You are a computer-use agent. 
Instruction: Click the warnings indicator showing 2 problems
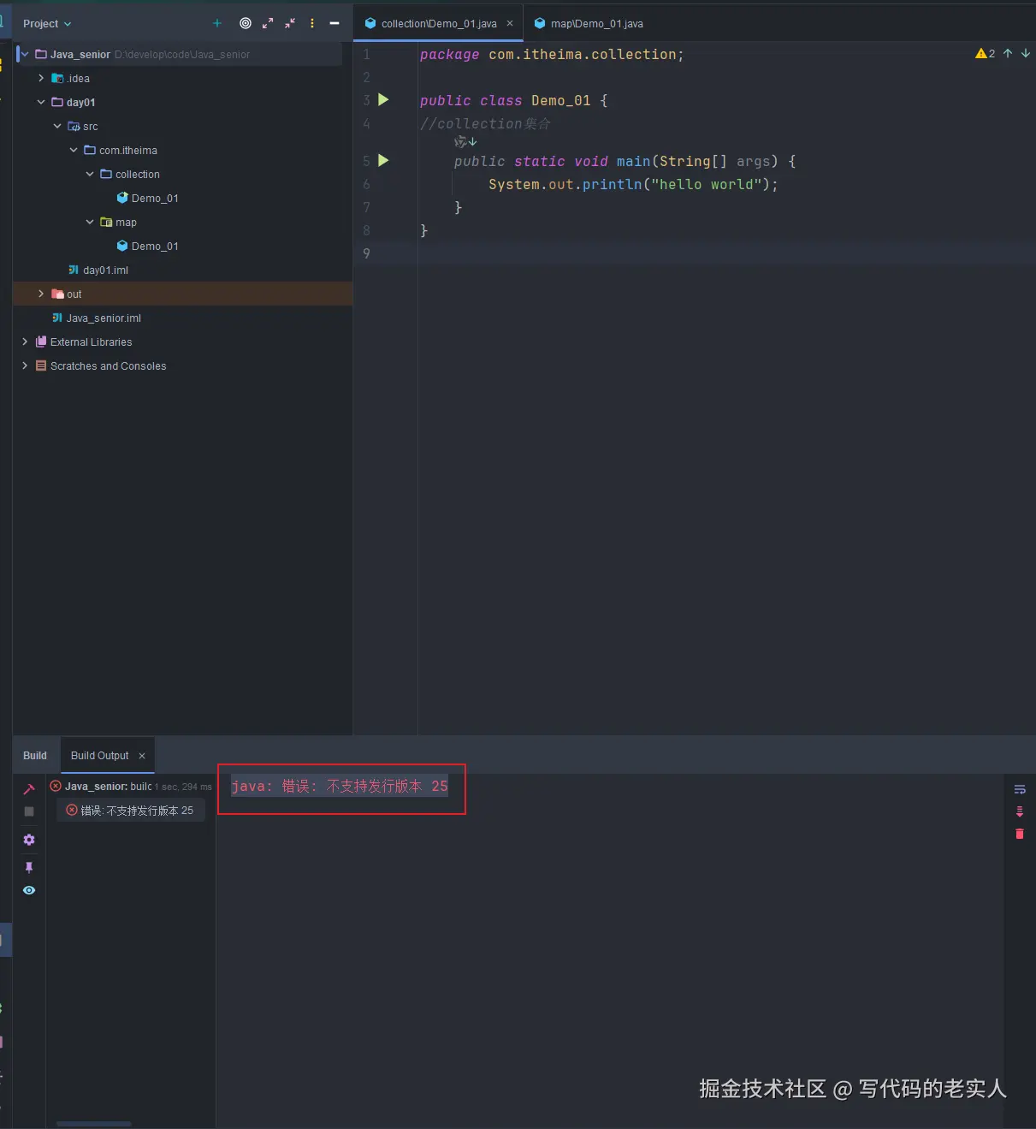click(986, 53)
